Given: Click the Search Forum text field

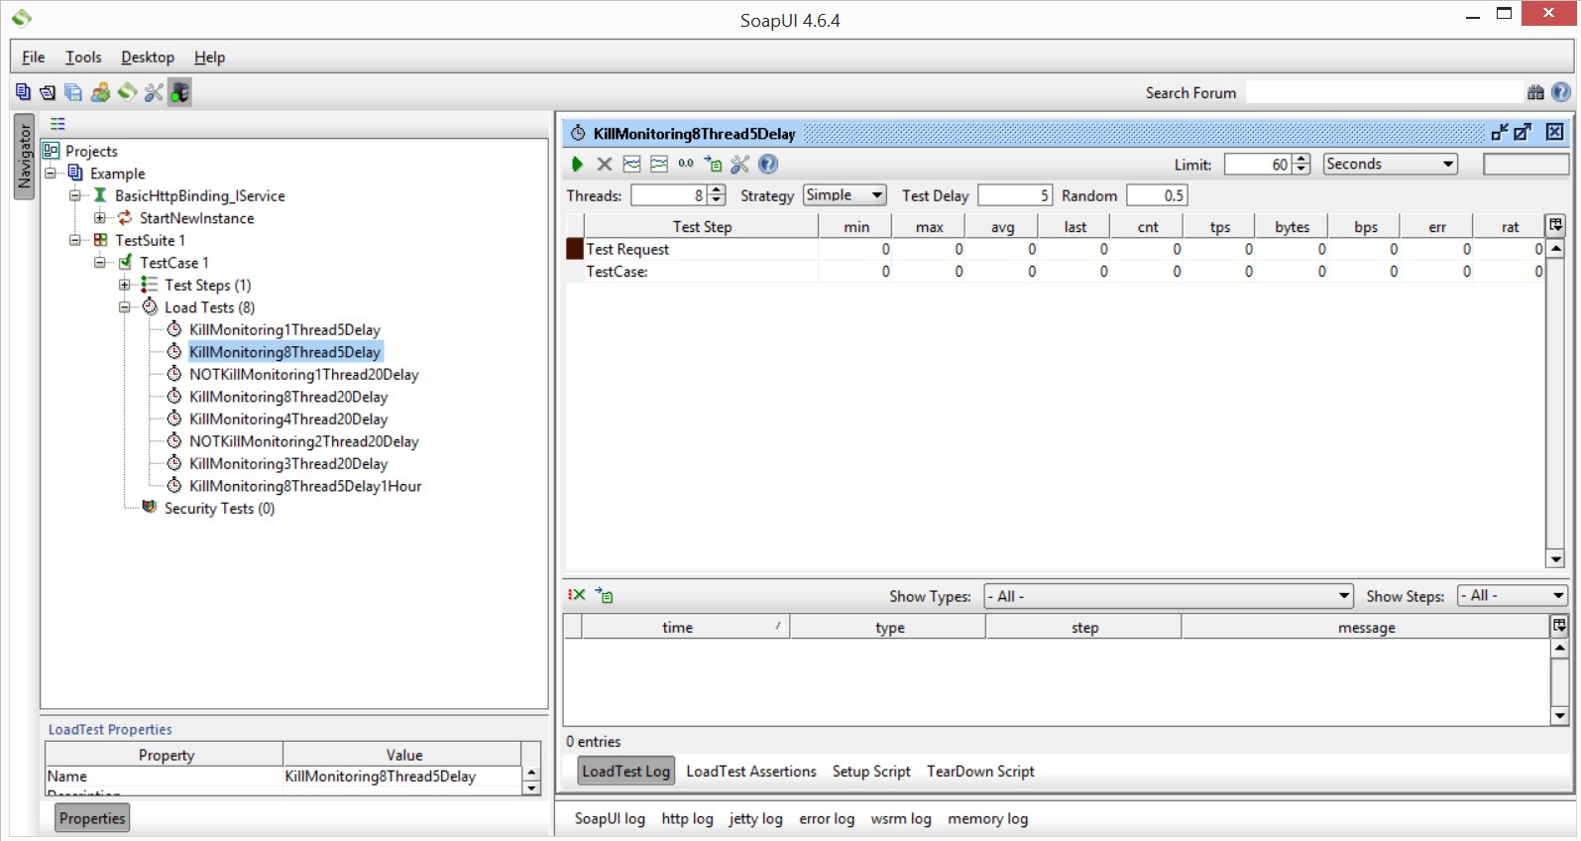Looking at the screenshot, I should pos(1385,92).
